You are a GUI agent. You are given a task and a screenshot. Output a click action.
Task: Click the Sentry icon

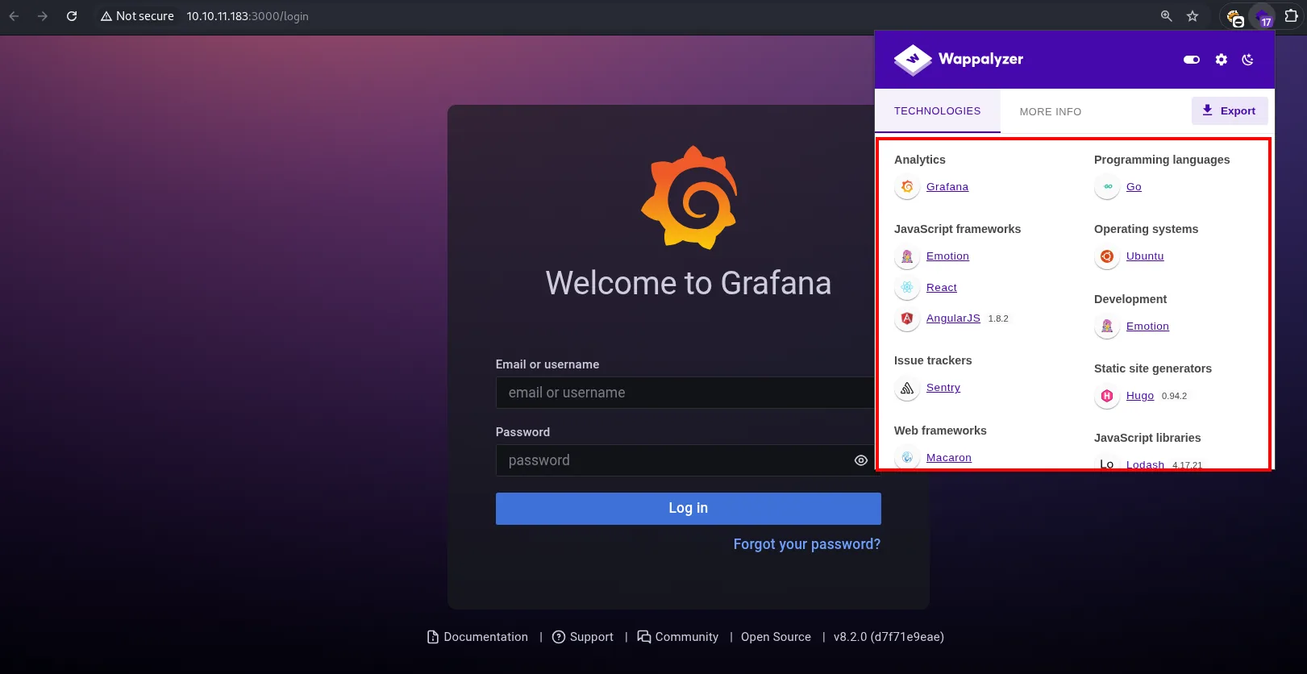pos(907,389)
